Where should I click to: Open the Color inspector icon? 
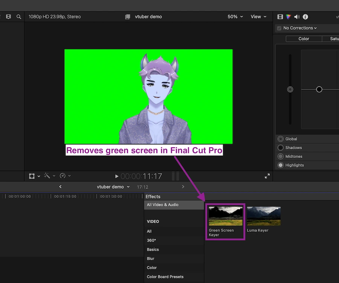[289, 17]
